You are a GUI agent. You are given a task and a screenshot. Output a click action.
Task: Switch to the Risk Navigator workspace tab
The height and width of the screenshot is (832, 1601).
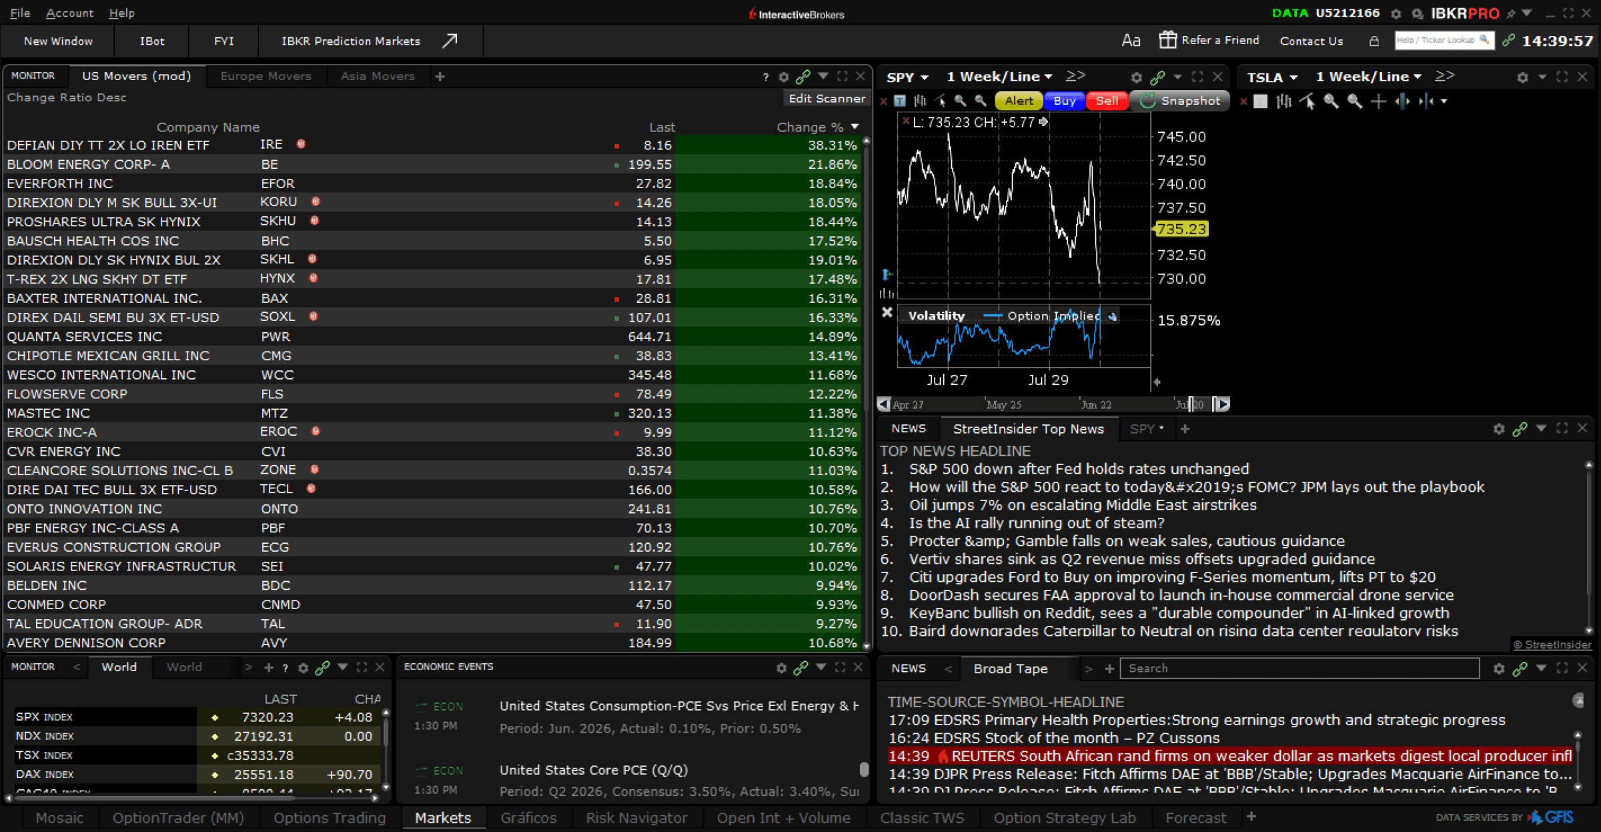[x=636, y=818]
